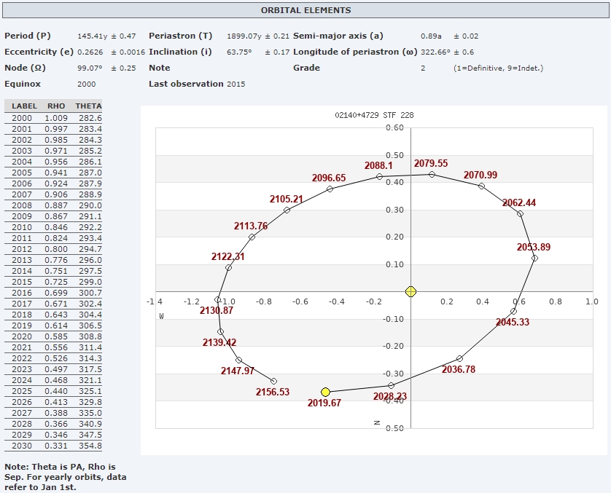Select the 2000 row in ephemeris table
The height and width of the screenshot is (493, 611).
point(53,118)
